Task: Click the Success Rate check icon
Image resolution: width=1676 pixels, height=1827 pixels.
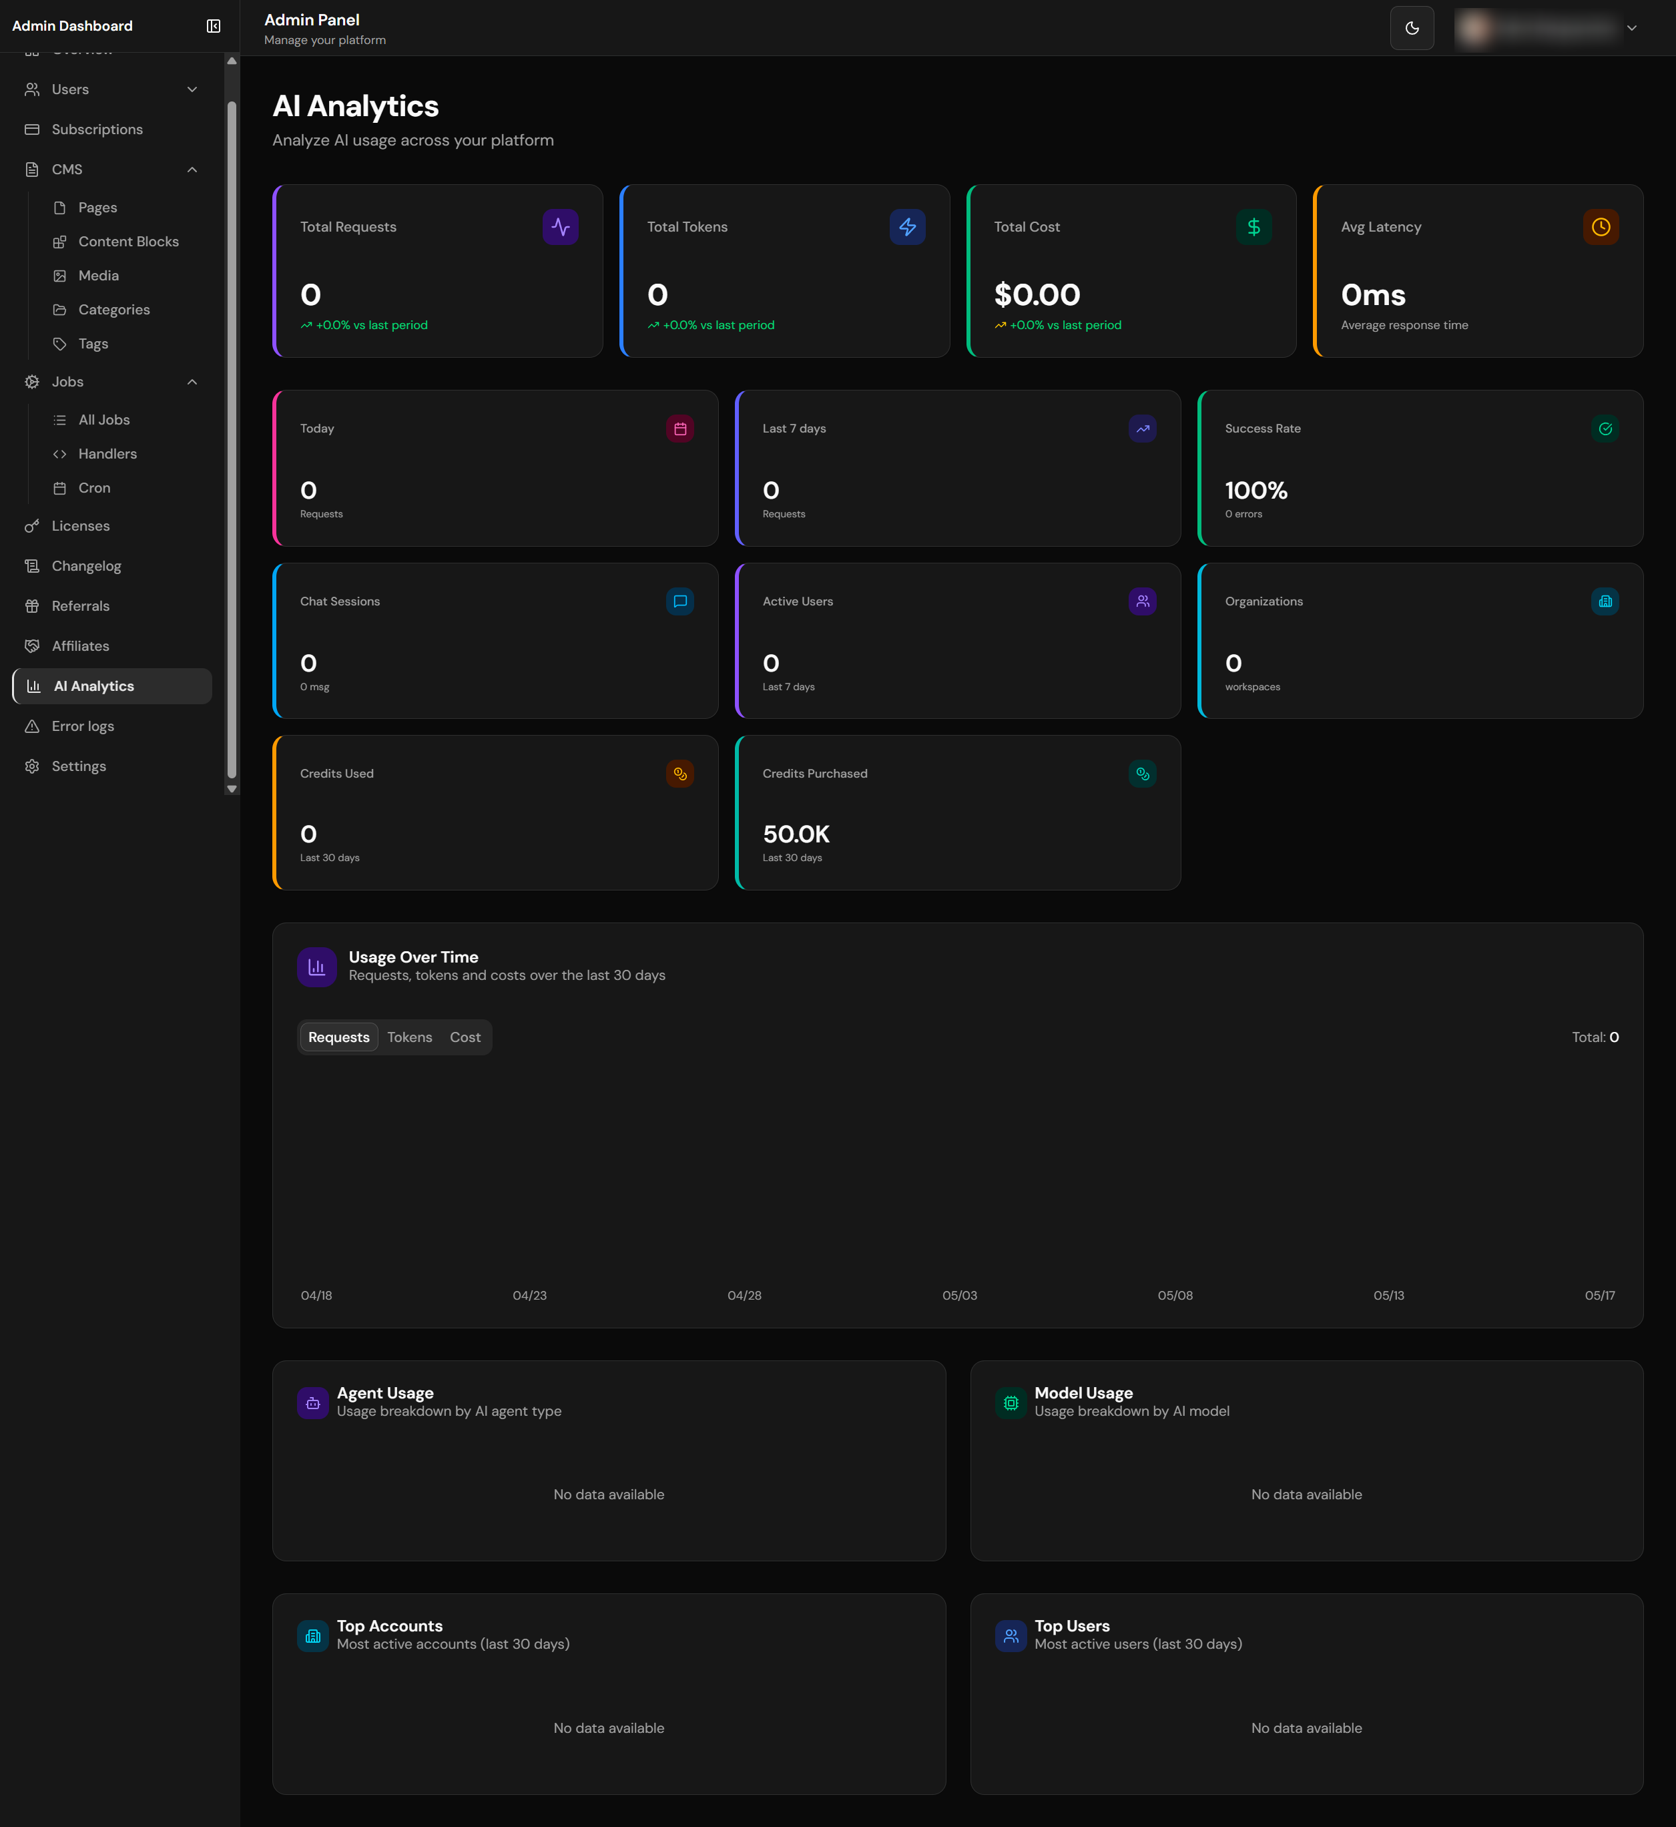Action: [x=1605, y=429]
